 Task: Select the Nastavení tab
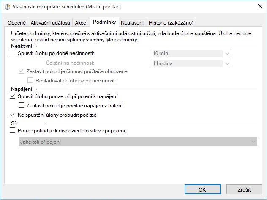[x=132, y=22]
